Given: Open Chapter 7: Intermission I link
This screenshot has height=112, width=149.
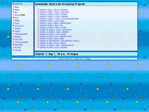Looking at the screenshot, I should [x=55, y=23].
